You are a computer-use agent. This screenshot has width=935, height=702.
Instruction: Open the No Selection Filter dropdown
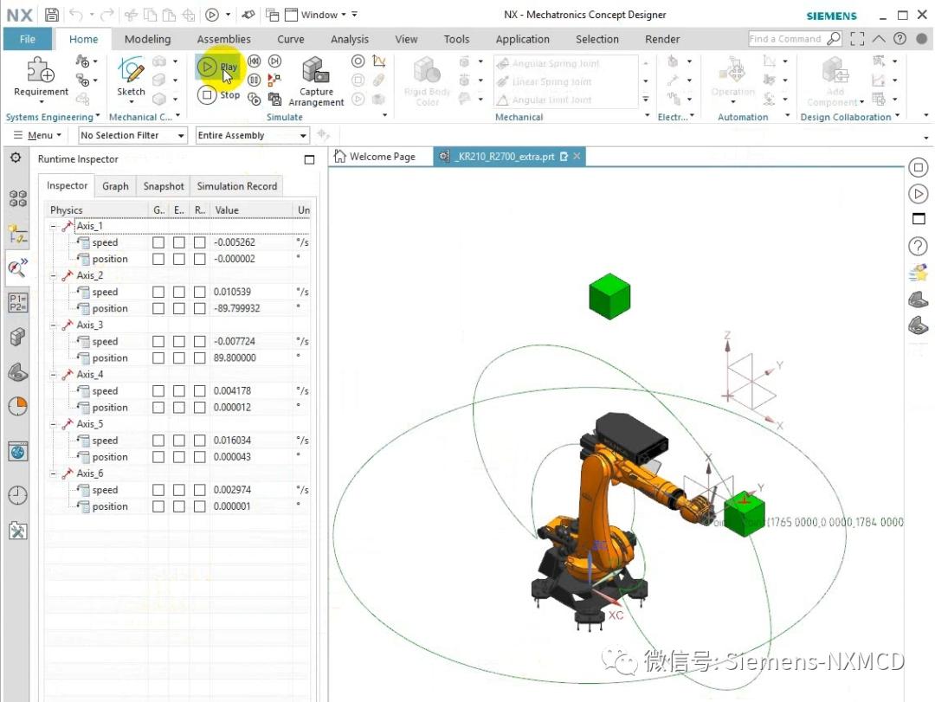point(132,136)
